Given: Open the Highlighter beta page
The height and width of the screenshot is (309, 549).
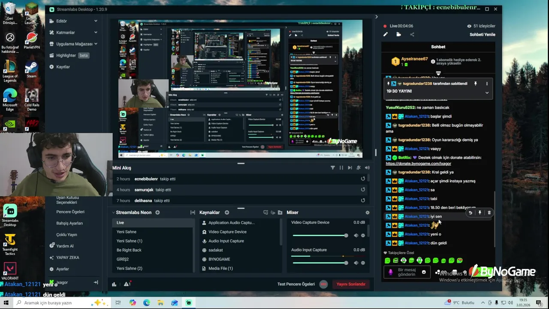Looking at the screenshot, I should 69,55.
